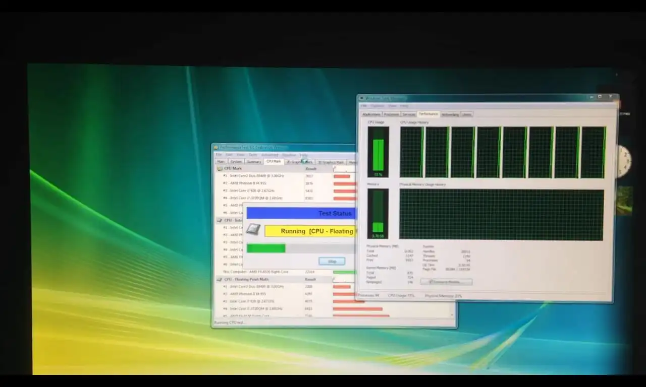Click the PerformanceTest title bar icon
646x387 pixels.
click(x=216, y=148)
